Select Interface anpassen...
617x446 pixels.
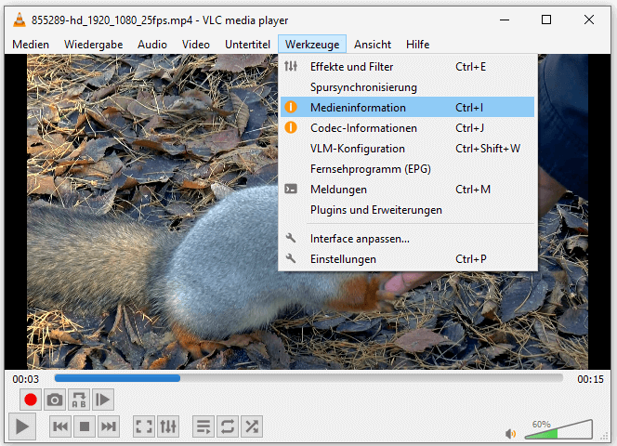(407, 239)
